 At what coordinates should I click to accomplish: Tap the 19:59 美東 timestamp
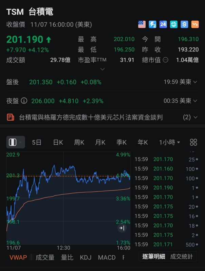coord(178,82)
